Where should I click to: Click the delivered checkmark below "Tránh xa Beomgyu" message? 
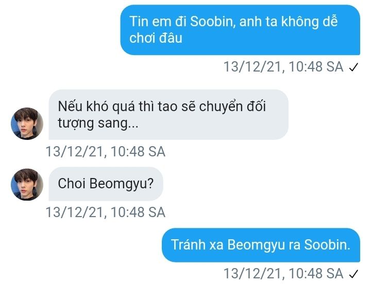click(x=353, y=274)
